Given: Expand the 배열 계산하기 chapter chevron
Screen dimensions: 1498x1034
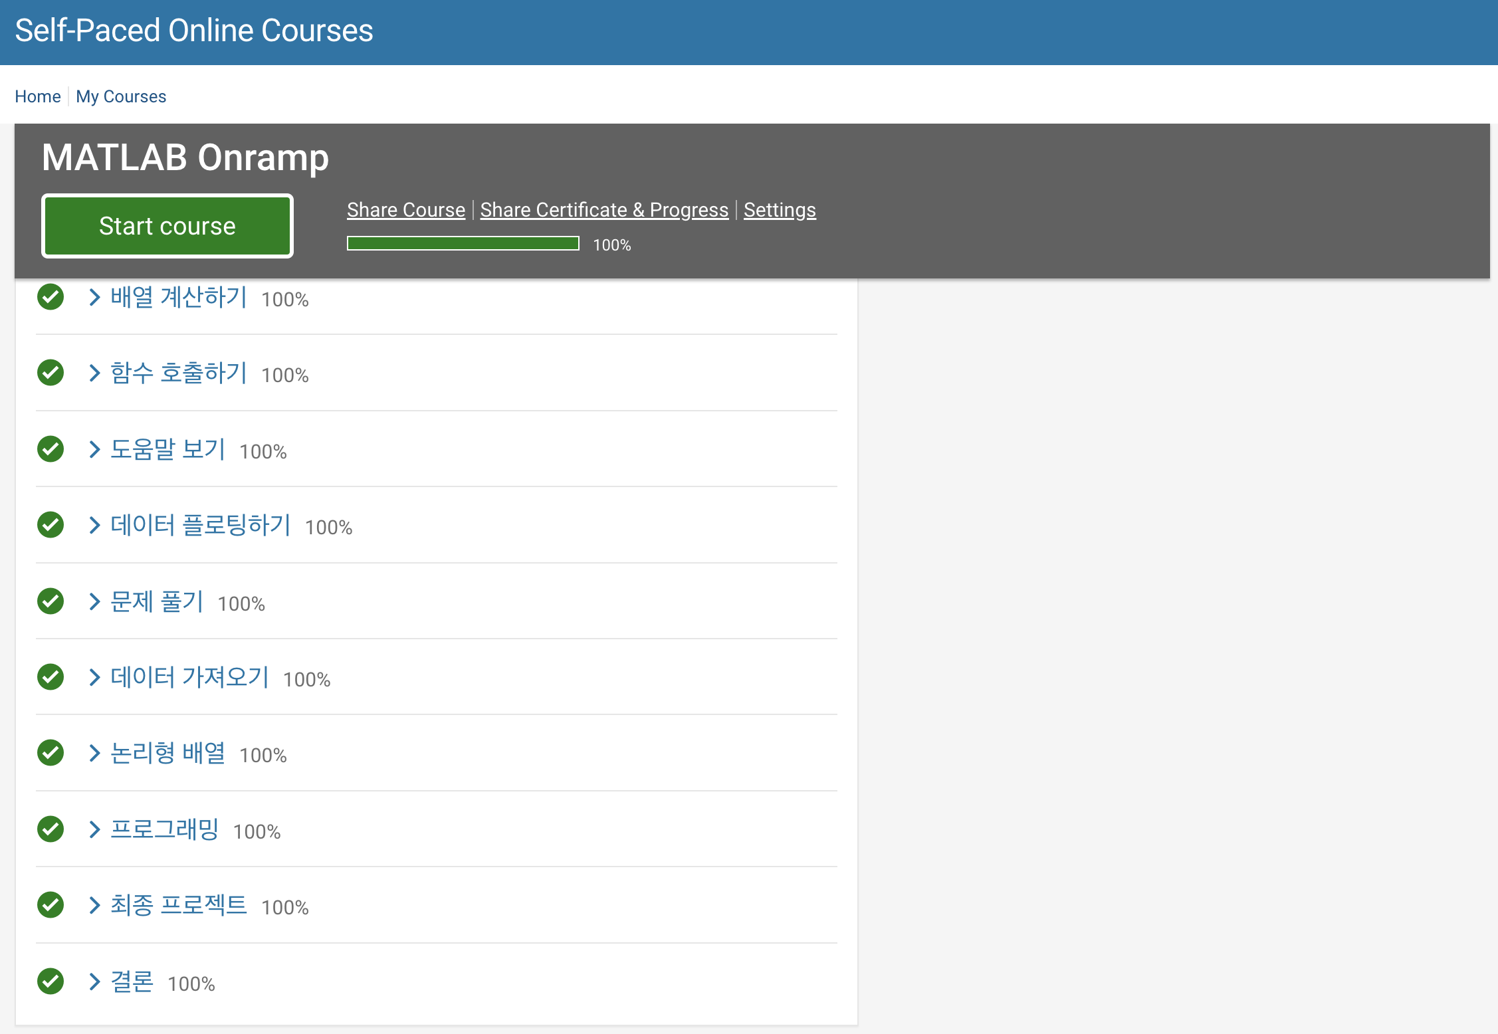Looking at the screenshot, I should click(94, 297).
